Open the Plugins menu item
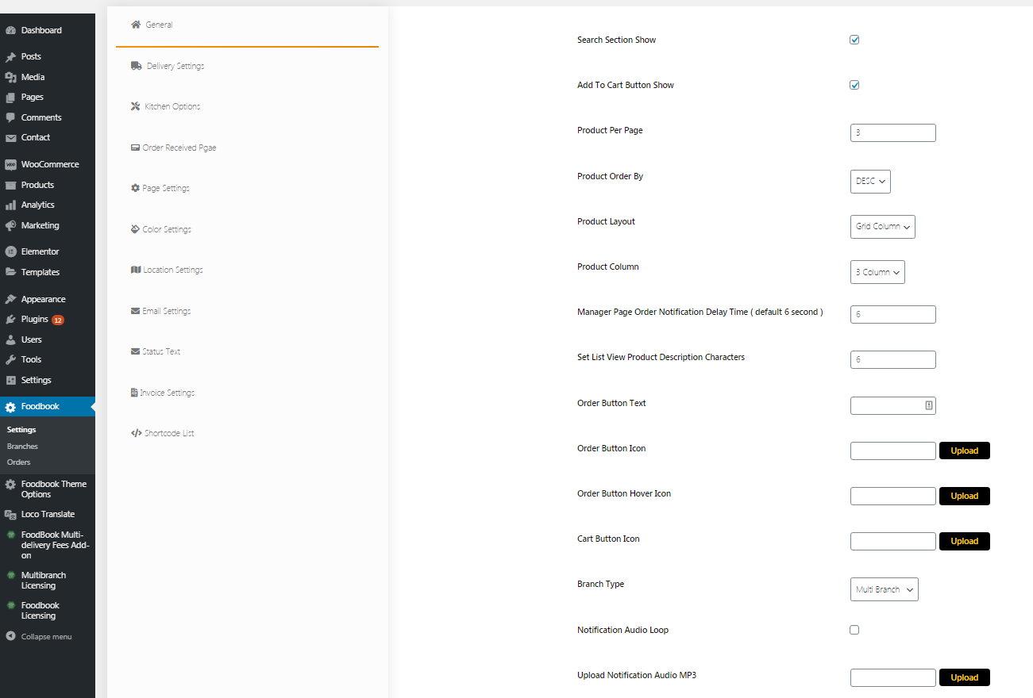Viewport: 1033px width, 698px height. (35, 320)
